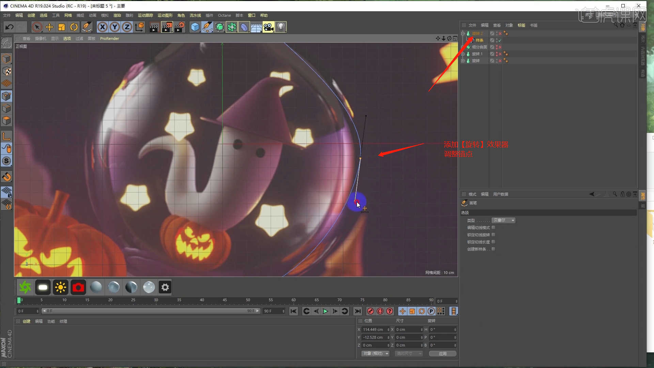Expand the 细分曲面 object tree node

pyautogui.click(x=463, y=47)
